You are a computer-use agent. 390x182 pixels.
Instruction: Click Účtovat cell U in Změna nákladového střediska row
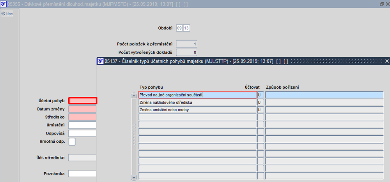point(261,102)
